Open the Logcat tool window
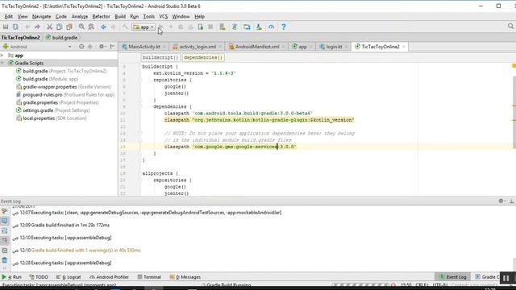This screenshot has width=516, height=290. [x=69, y=277]
